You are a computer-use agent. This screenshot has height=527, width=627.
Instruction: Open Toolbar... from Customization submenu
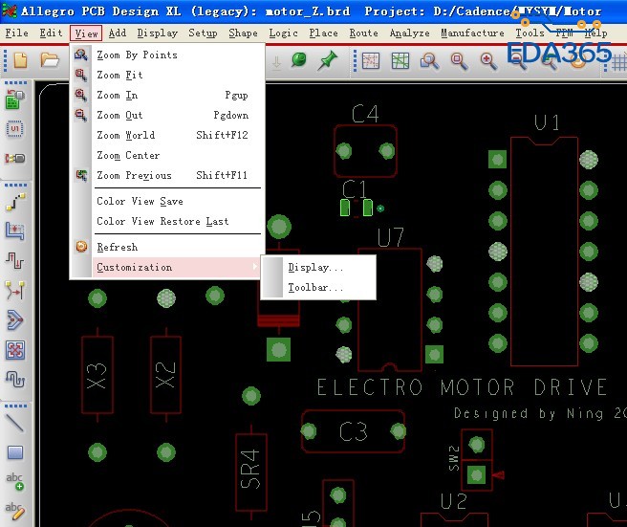pyautogui.click(x=315, y=287)
